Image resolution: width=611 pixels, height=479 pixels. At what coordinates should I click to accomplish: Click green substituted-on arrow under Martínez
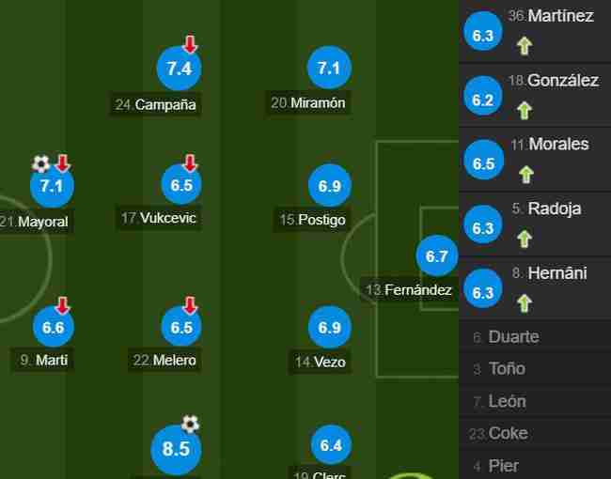point(525,46)
